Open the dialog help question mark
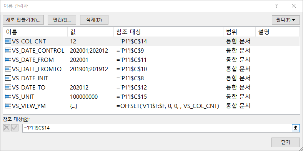 coord(276,6)
